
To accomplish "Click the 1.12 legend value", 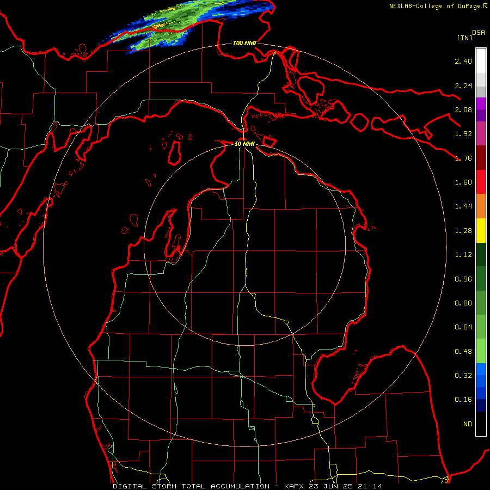I will click(x=463, y=255).
